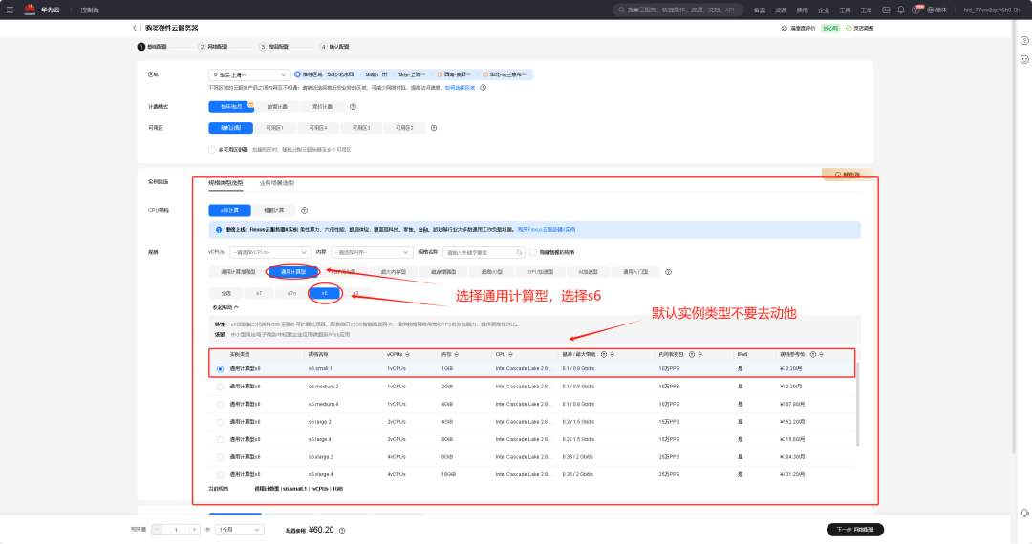The height and width of the screenshot is (544, 1032).
Task: Click the sort icon in the vCPUs column header
Action: pyautogui.click(x=407, y=355)
